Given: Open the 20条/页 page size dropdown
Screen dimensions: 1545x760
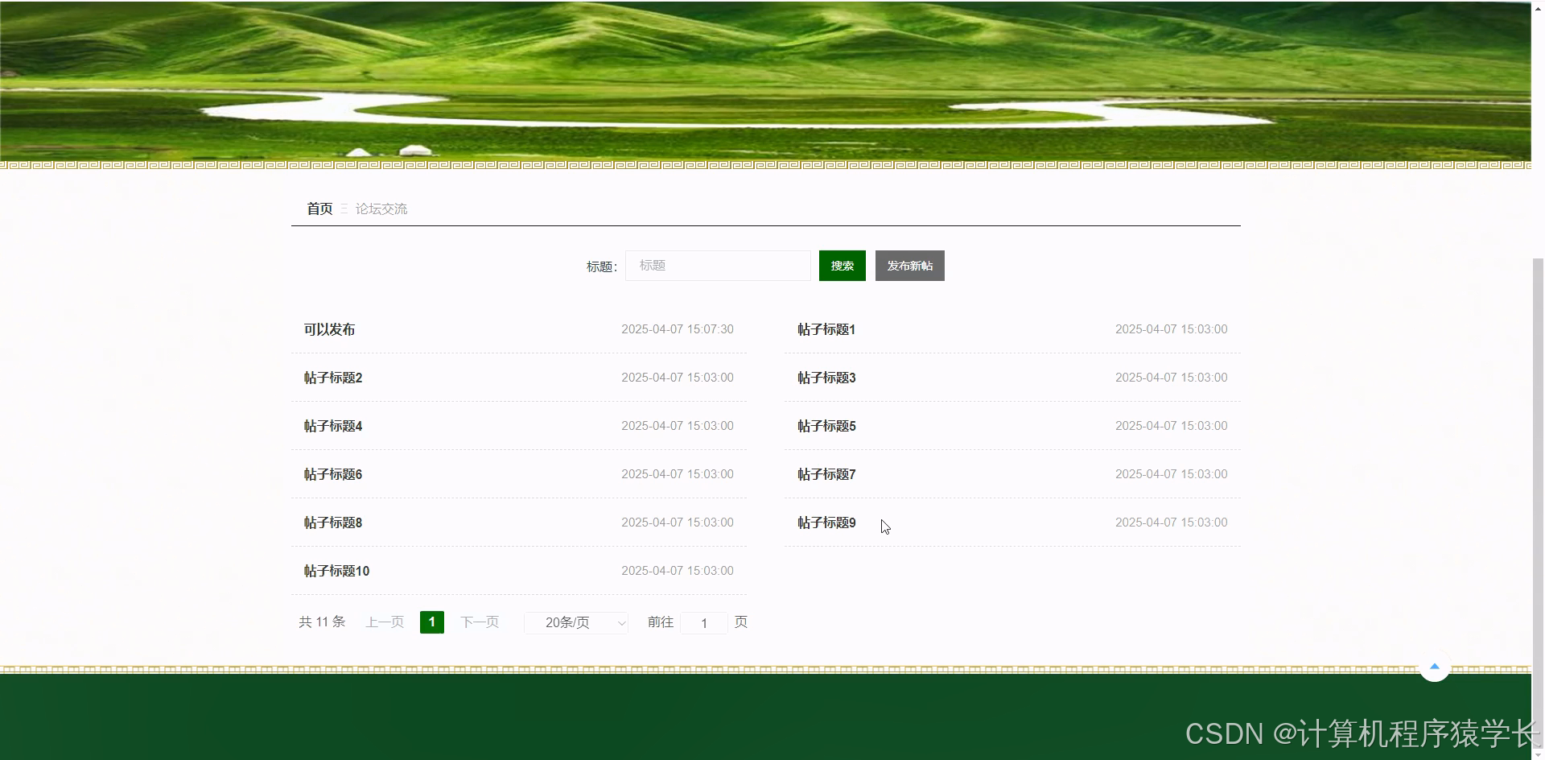Looking at the screenshot, I should pyautogui.click(x=575, y=622).
